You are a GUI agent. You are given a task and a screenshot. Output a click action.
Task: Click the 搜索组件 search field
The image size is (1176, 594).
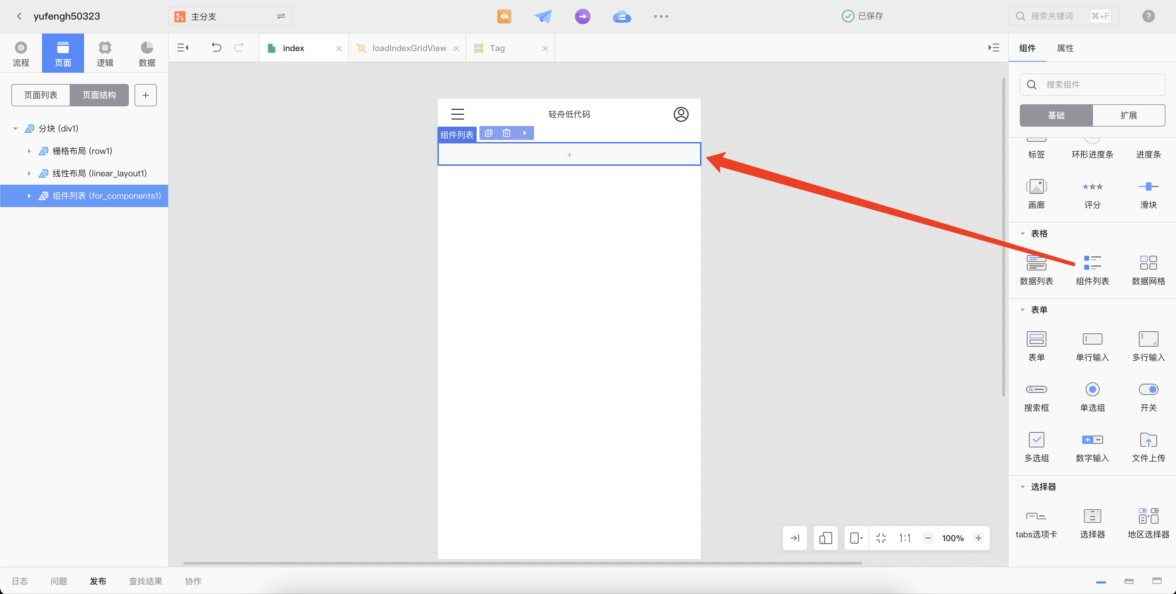pyautogui.click(x=1092, y=84)
